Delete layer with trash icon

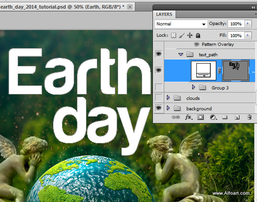pyautogui.click(x=249, y=117)
